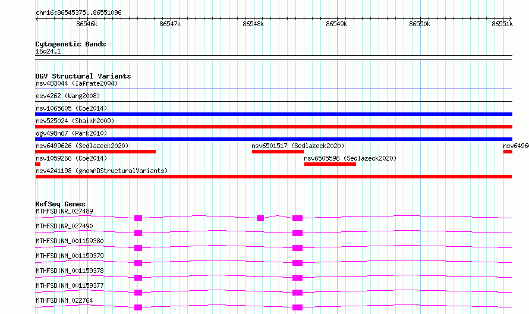Click the 86548k ruler tick label
Image resolution: width=529 pixels, height=314 pixels.
(x=253, y=24)
